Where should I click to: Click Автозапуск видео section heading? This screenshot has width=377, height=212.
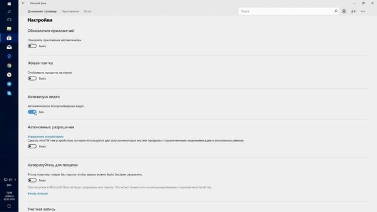(x=44, y=97)
